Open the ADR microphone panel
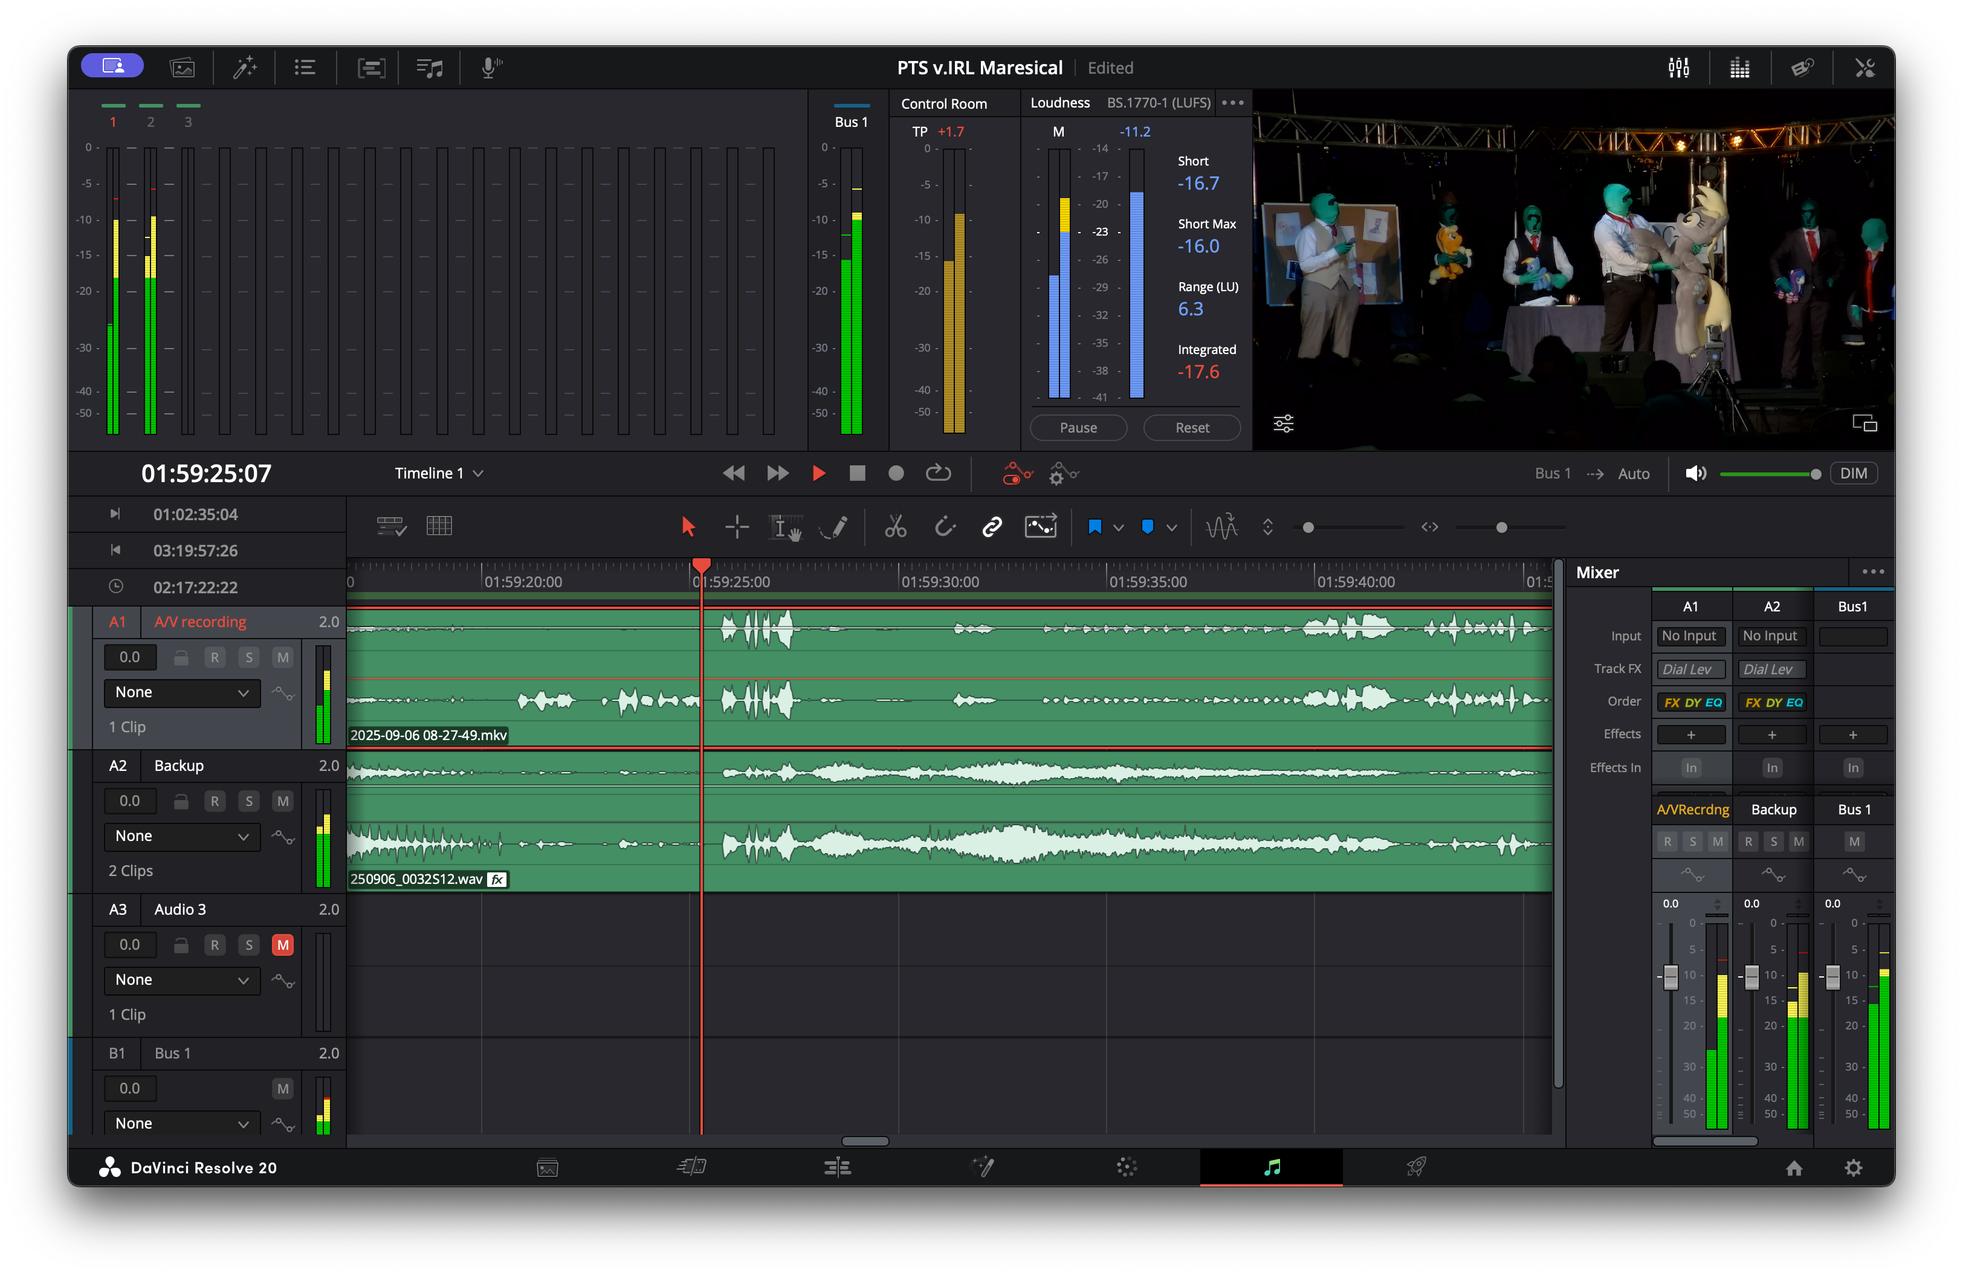Viewport: 1963px width, 1276px height. 491,68
